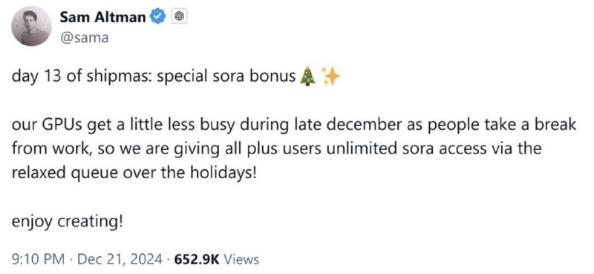
Task: Click the "from work" text
Action: pyautogui.click(x=49, y=149)
